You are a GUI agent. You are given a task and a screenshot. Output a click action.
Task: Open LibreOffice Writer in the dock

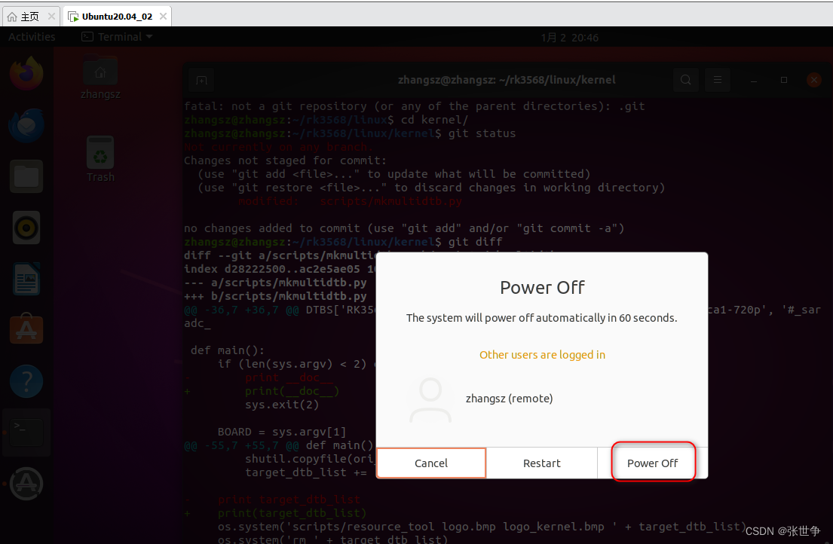[26, 280]
